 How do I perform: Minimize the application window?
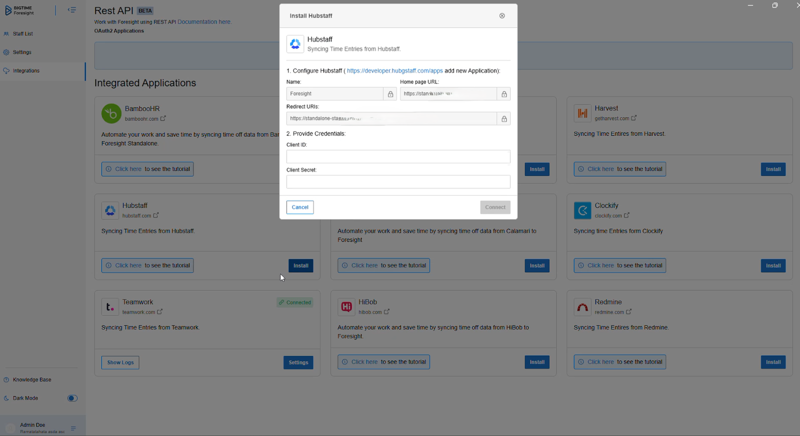pos(750,5)
